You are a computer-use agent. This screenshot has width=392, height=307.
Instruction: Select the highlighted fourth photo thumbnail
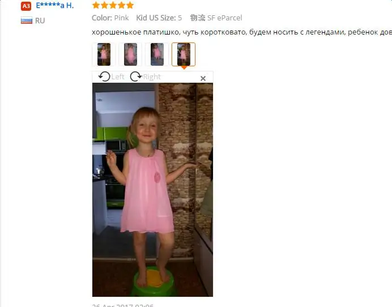click(x=184, y=54)
